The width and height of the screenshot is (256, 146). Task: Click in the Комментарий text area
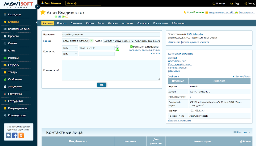(111, 70)
